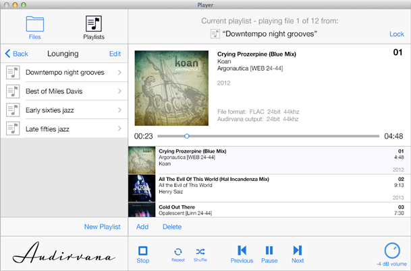This screenshot has height=271, width=411.
Task: Open the Best of Miles Davis playlist
Action: [64, 91]
